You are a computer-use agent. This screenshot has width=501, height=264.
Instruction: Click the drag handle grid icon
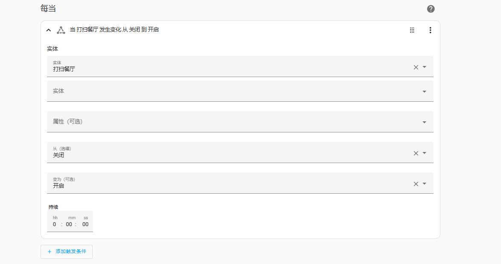click(412, 30)
